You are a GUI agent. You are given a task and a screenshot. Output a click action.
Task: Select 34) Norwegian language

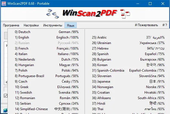(x=128, y=87)
